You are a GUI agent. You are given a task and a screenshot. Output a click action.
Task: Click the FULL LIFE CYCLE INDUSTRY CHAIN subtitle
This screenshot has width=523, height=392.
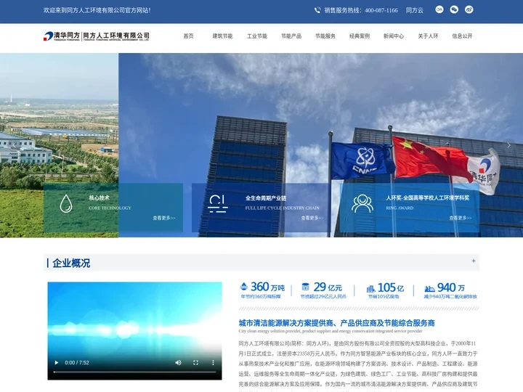[x=282, y=208]
